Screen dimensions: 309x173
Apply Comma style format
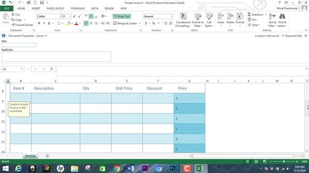click(x=158, y=24)
